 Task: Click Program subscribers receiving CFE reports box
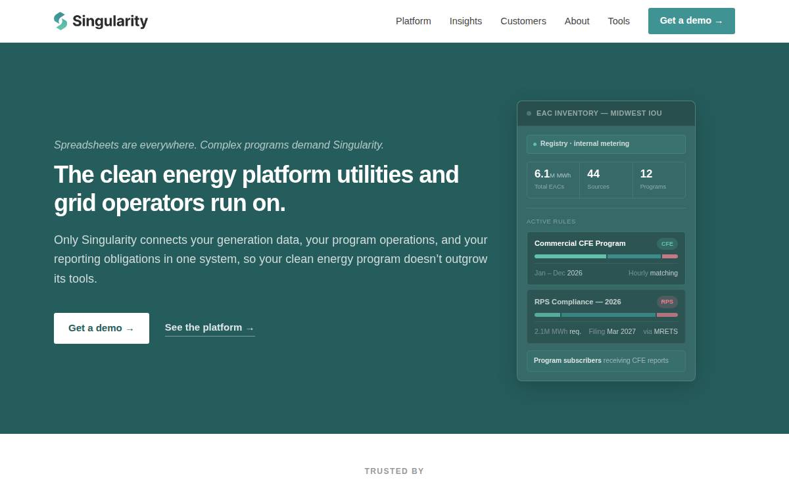[x=606, y=361]
